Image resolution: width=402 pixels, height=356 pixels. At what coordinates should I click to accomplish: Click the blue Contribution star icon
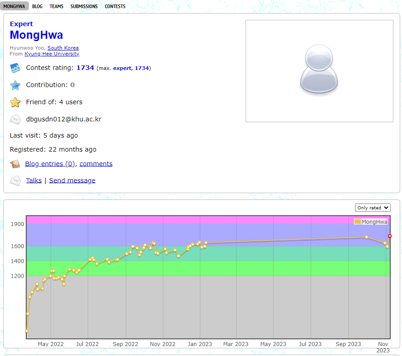[15, 85]
